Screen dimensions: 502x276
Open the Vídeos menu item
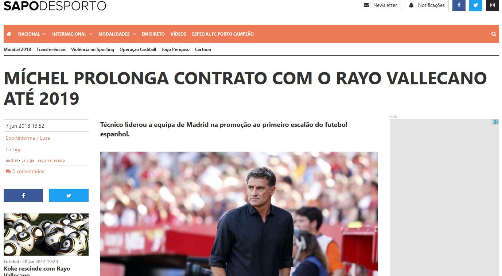coord(178,34)
